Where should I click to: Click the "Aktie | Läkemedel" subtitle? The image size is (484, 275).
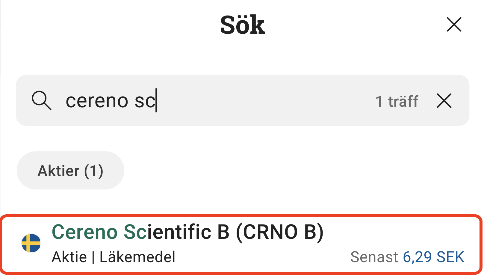click(x=114, y=257)
